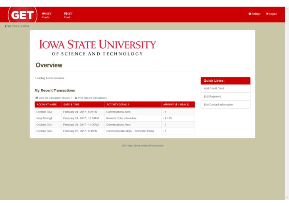Screen dimensions: 289x206
Task: Select the February 24, 2017 | 5:01PM cell
Action: click(83, 112)
